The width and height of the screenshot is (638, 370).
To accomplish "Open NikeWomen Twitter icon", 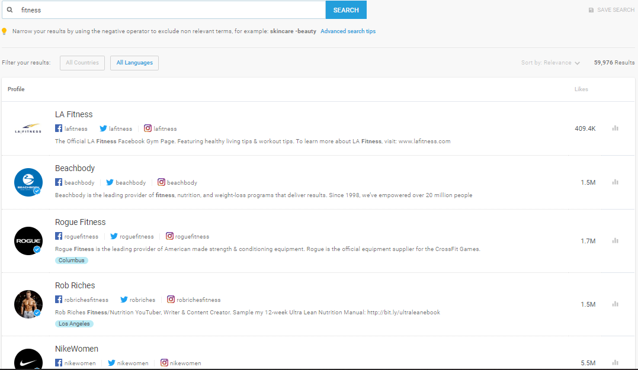I will tap(111, 363).
